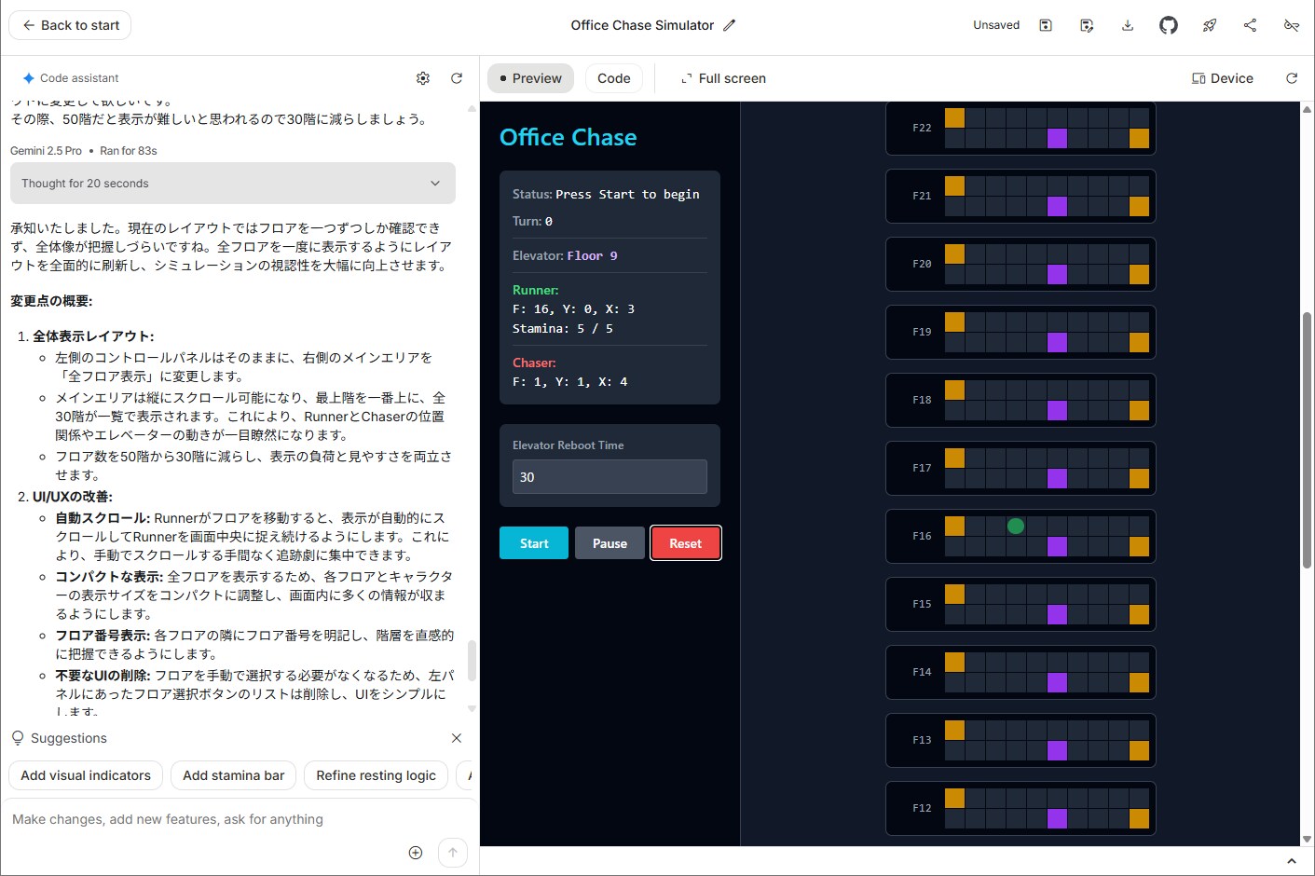Download the app using the download icon
Image resolution: width=1315 pixels, height=876 pixels.
[x=1128, y=25]
